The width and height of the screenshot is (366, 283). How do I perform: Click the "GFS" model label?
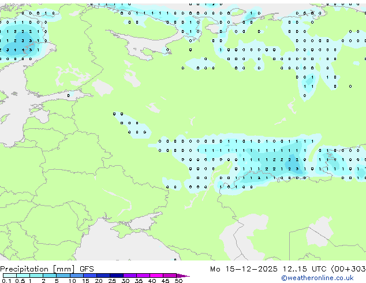point(87,269)
